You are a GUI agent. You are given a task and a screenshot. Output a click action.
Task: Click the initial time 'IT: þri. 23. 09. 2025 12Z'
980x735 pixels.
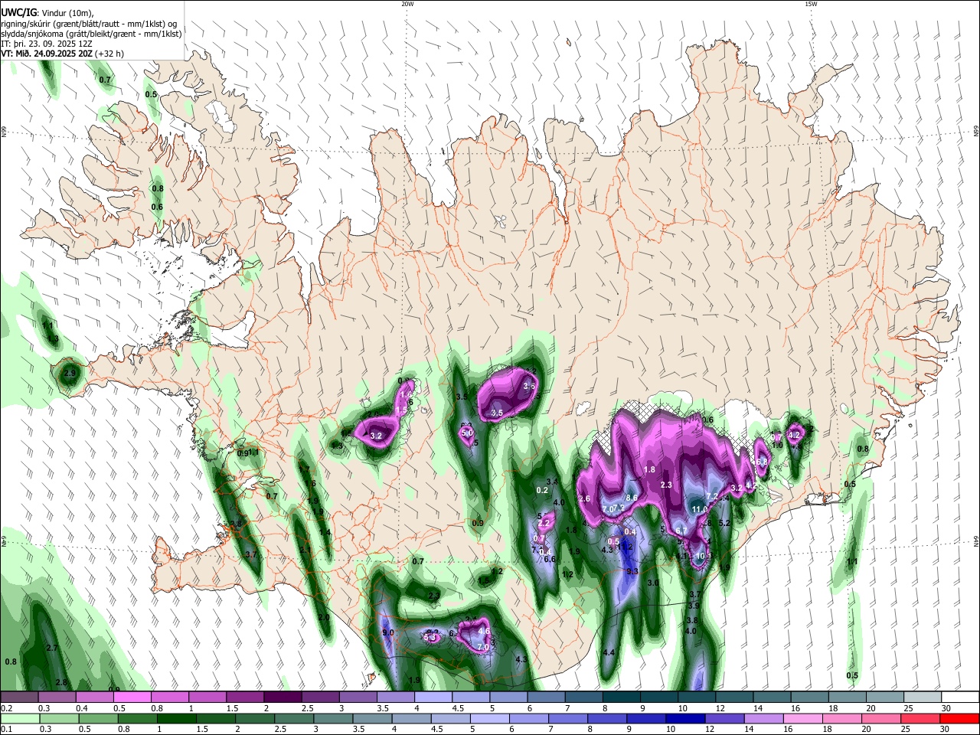tap(47, 44)
